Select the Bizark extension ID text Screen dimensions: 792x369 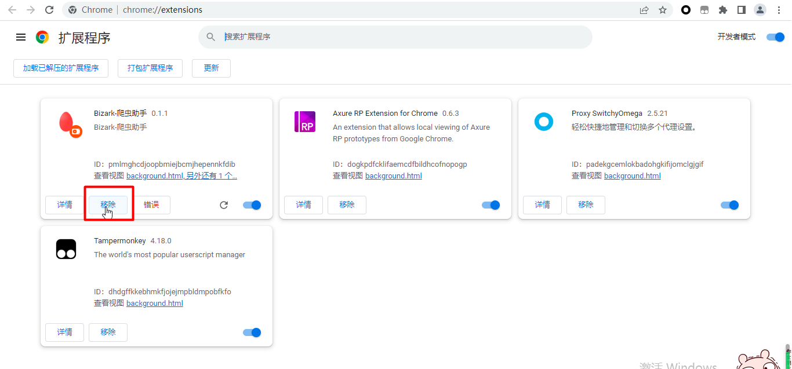[x=165, y=165]
